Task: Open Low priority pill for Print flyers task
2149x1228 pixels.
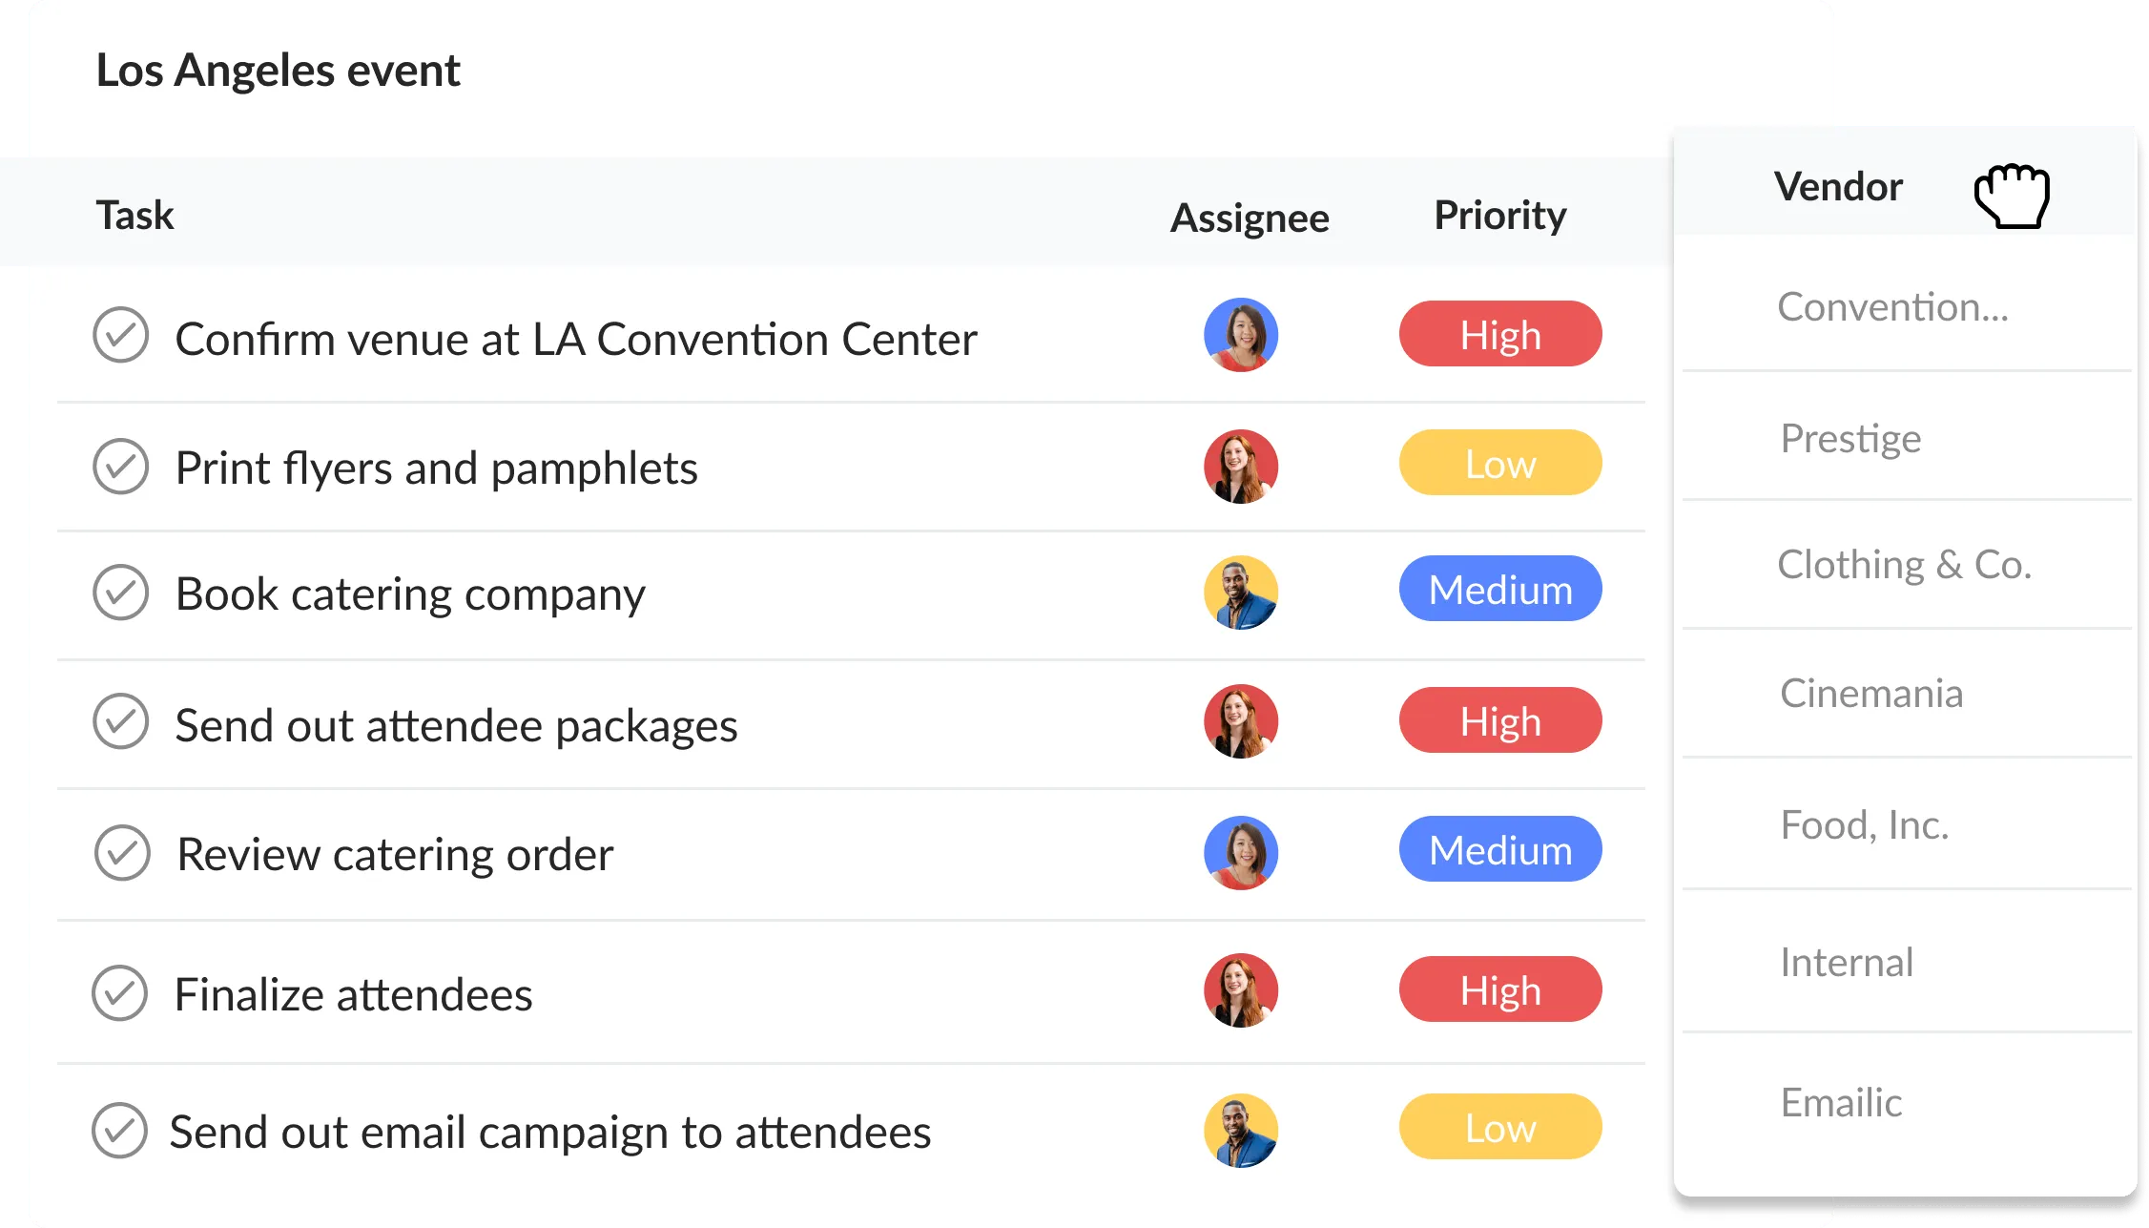Action: point(1499,463)
